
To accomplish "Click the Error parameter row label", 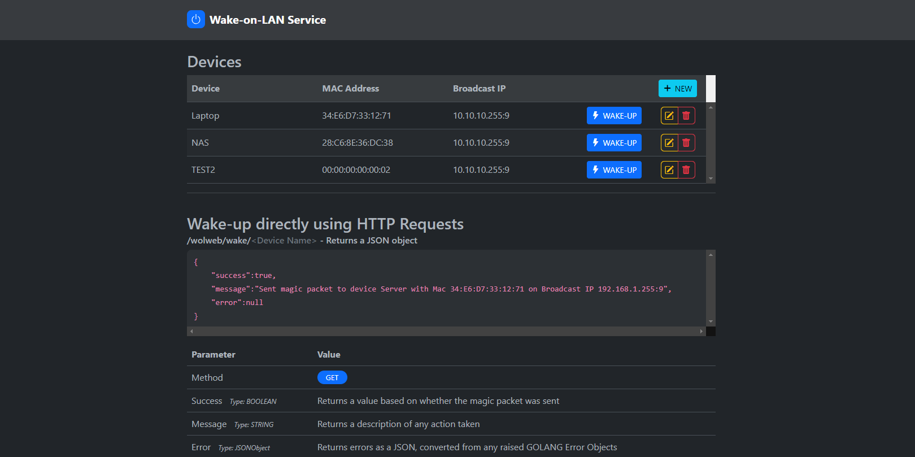I will [201, 447].
